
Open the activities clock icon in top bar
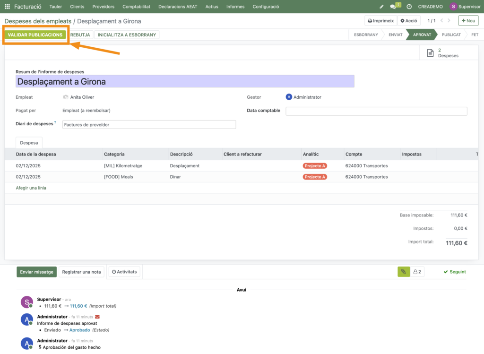click(409, 7)
